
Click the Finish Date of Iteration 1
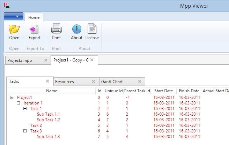point(190,103)
